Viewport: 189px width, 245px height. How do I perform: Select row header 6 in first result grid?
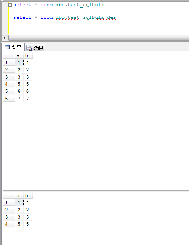click(x=9, y=99)
